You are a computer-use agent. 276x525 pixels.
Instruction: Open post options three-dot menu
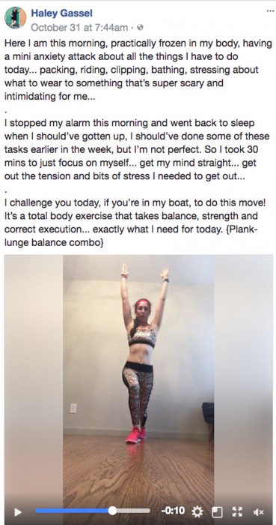pyautogui.click(x=270, y=11)
